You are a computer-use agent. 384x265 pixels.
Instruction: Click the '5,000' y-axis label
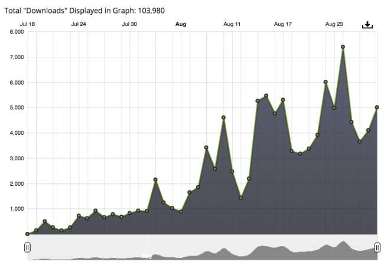click(17, 108)
